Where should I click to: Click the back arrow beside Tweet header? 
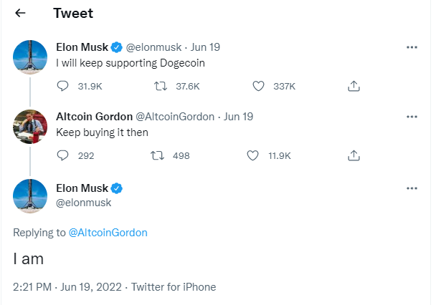21,14
